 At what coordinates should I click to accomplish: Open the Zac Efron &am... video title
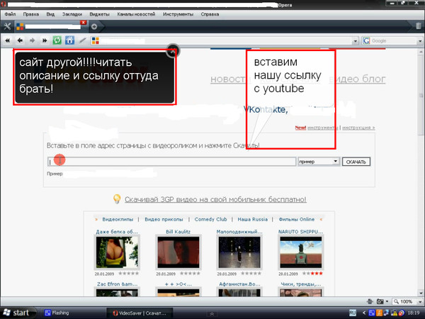click(x=117, y=284)
